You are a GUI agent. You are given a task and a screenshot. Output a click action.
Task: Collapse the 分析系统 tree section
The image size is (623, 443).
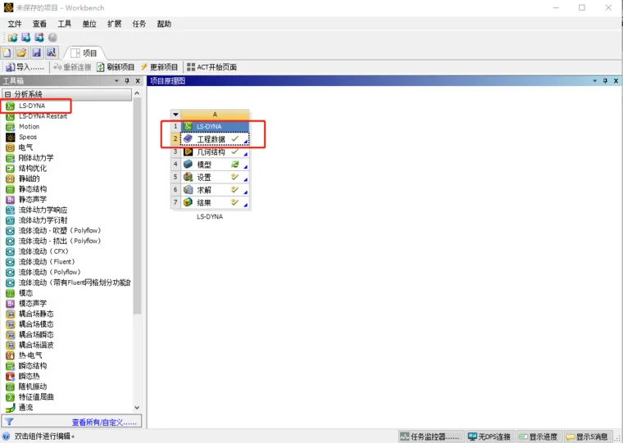click(x=7, y=94)
